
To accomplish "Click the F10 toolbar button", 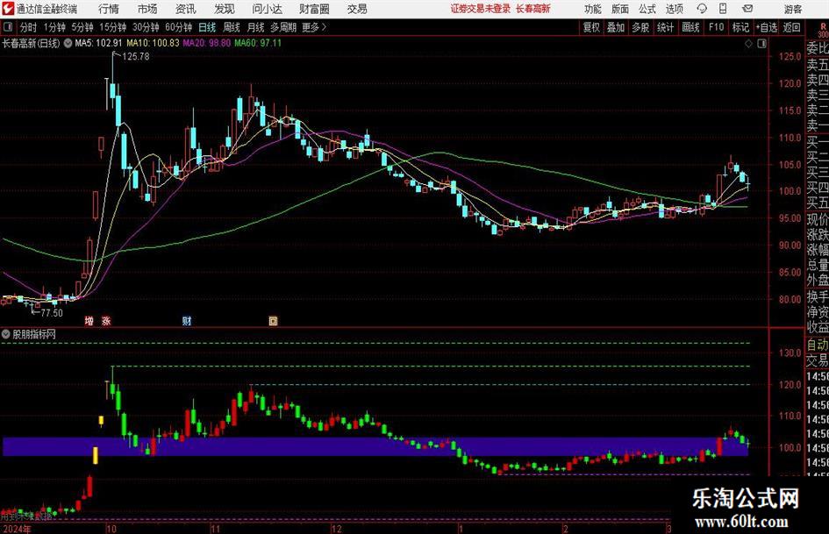I will [x=717, y=27].
